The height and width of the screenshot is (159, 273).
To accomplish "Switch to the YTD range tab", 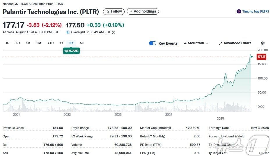I will 50,43.
